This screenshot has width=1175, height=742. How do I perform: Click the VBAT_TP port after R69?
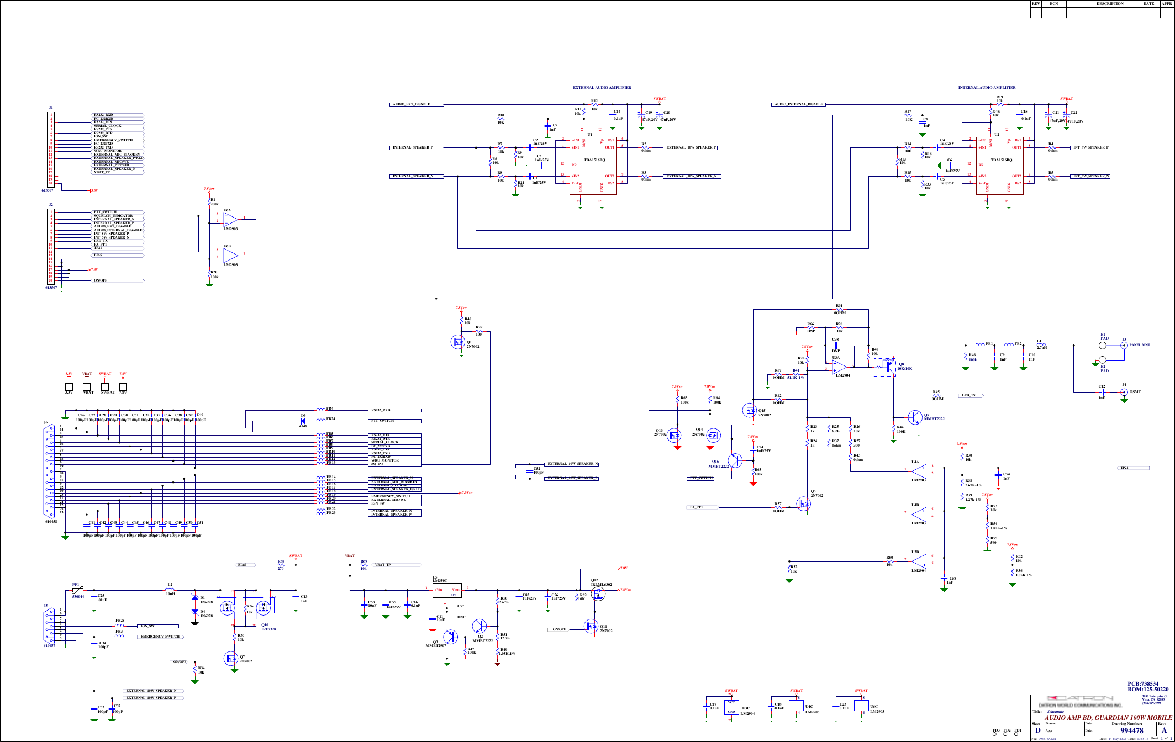(397, 565)
